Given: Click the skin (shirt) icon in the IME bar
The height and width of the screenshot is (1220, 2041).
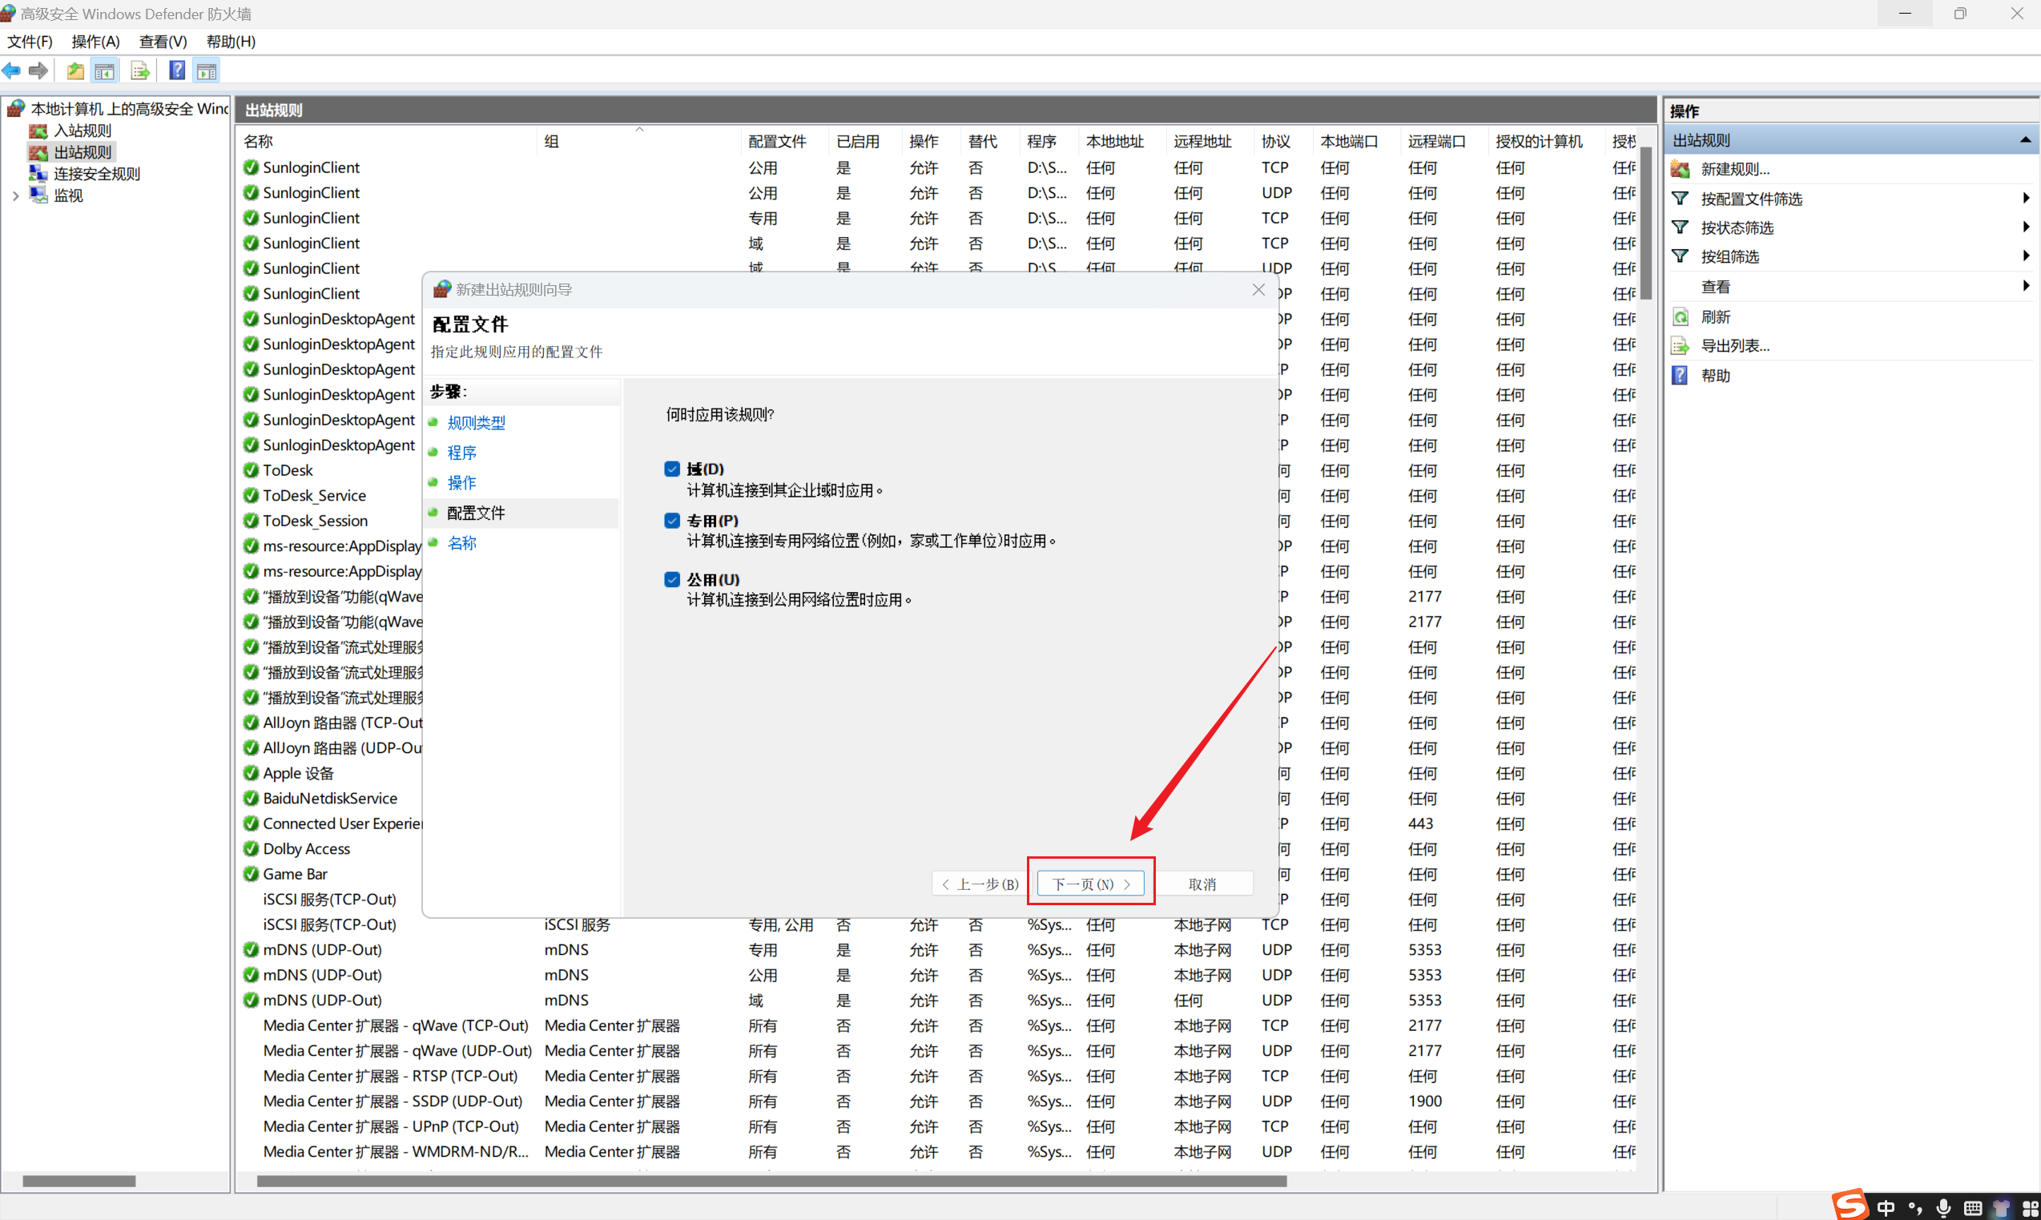Looking at the screenshot, I should tap(2001, 1208).
